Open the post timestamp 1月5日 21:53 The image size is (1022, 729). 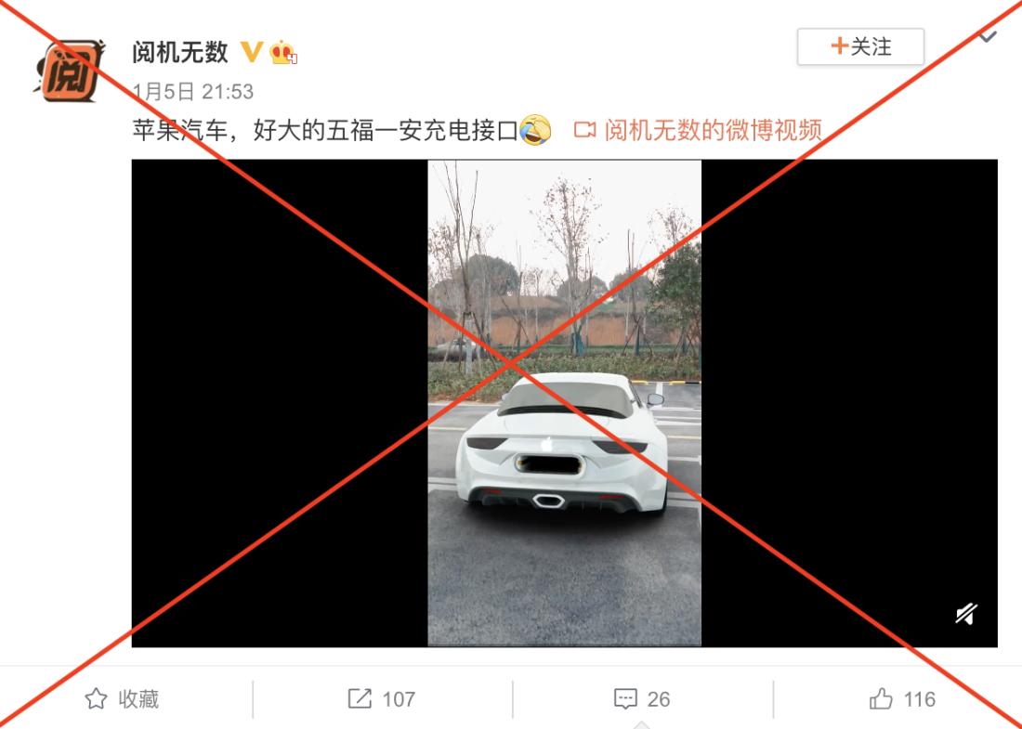pos(193,91)
